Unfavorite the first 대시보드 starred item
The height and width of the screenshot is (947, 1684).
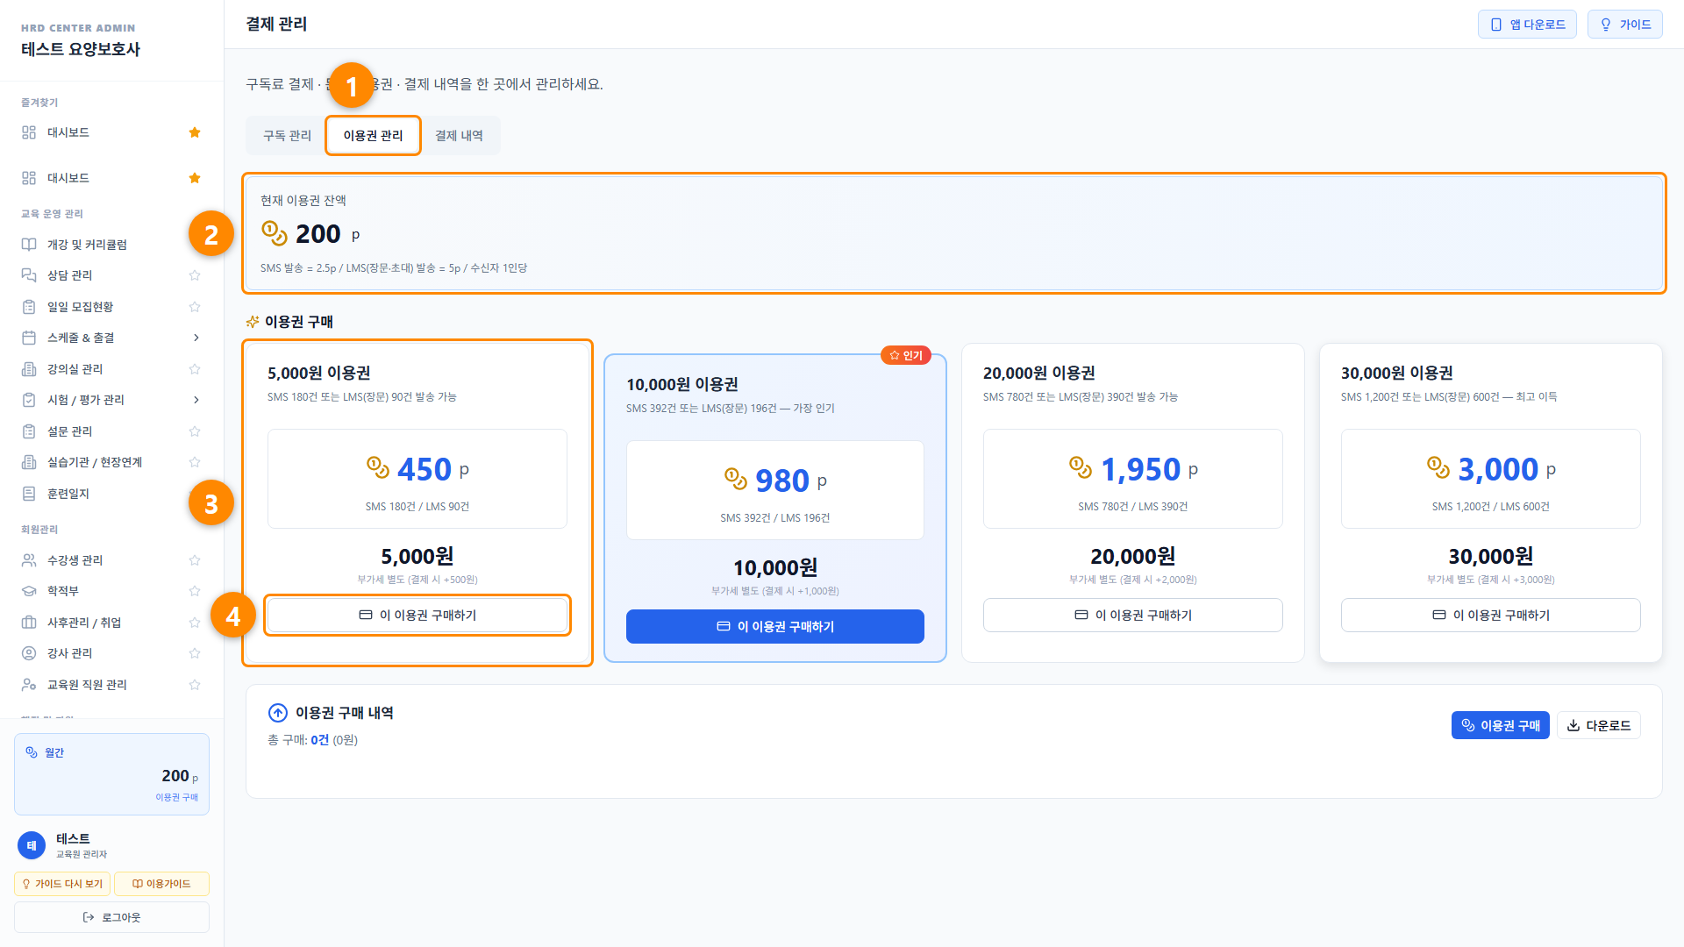[195, 132]
